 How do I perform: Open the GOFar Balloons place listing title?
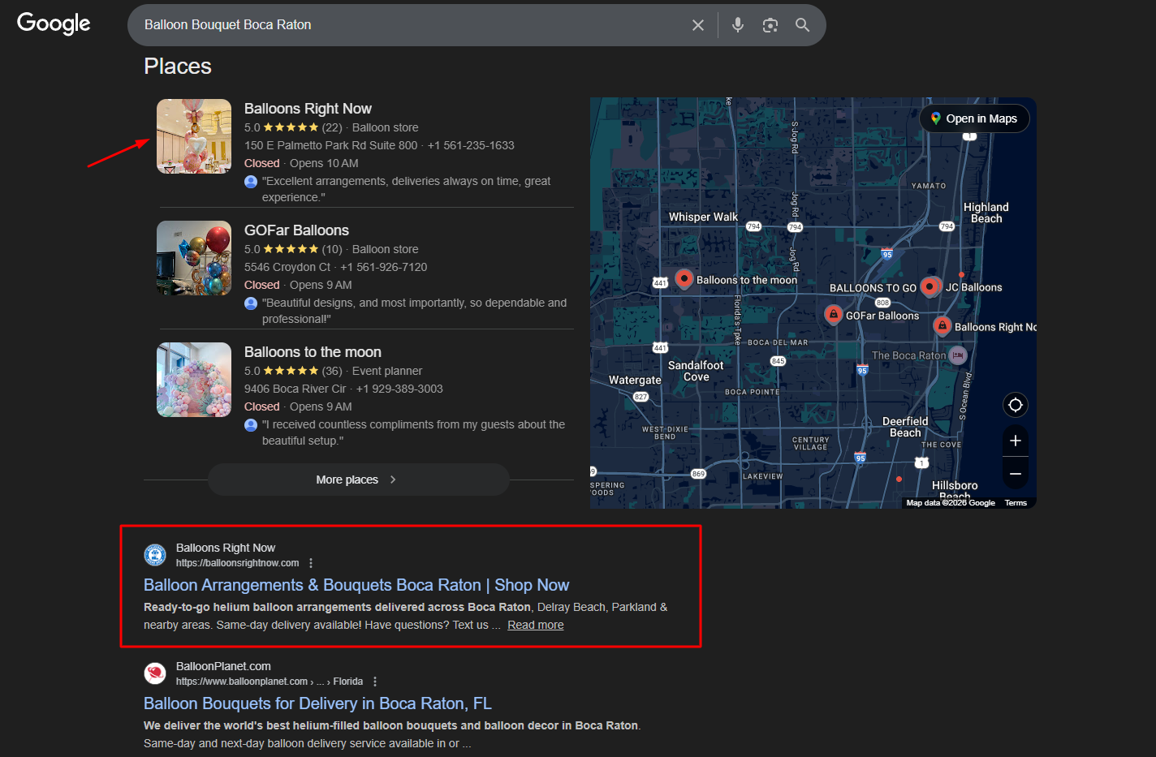point(296,230)
